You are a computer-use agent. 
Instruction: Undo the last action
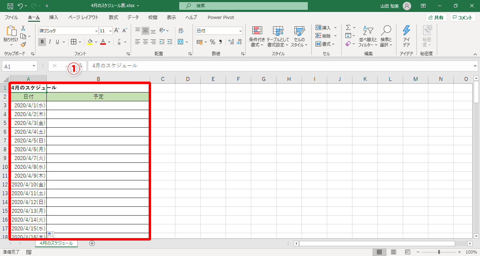coord(20,6)
